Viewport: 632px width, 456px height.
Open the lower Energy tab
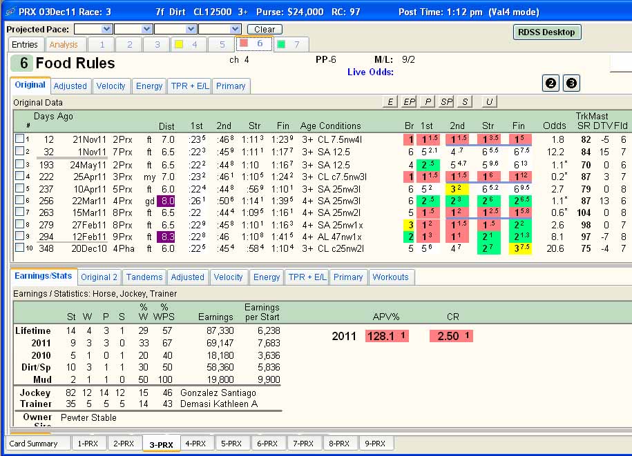pyautogui.click(x=267, y=277)
